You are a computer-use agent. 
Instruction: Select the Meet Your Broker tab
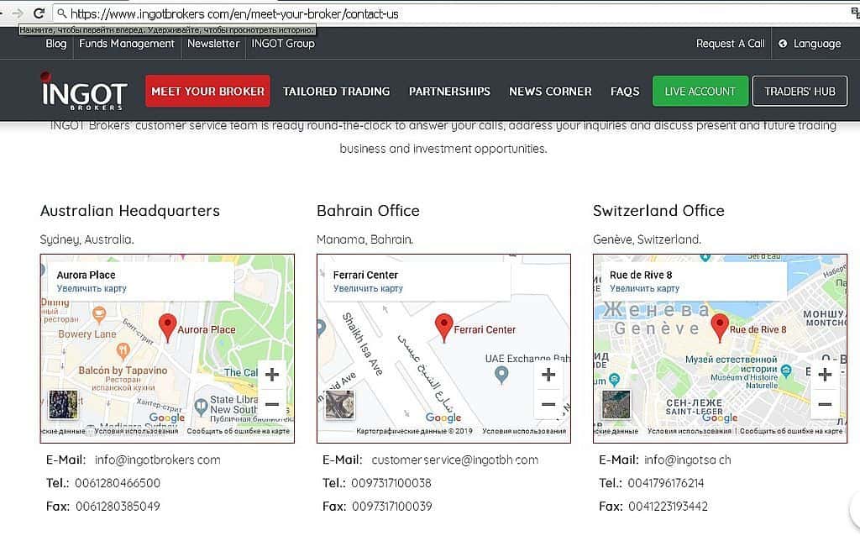tap(207, 92)
